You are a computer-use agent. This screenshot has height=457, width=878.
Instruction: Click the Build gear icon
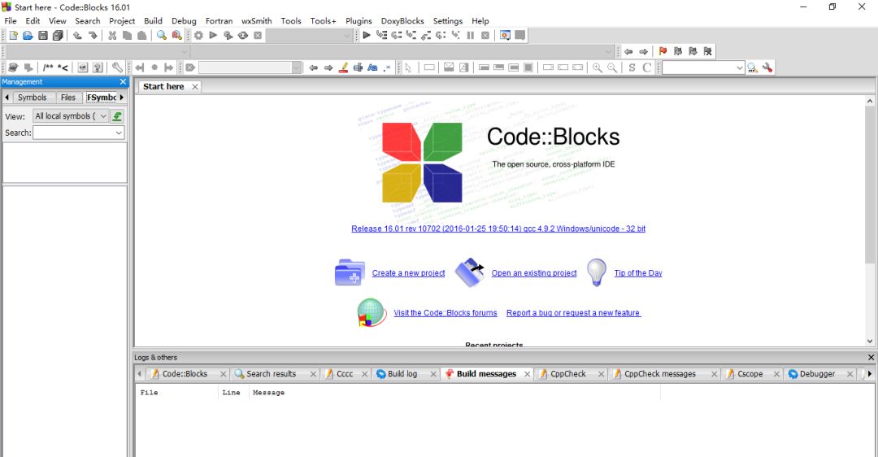[199, 35]
